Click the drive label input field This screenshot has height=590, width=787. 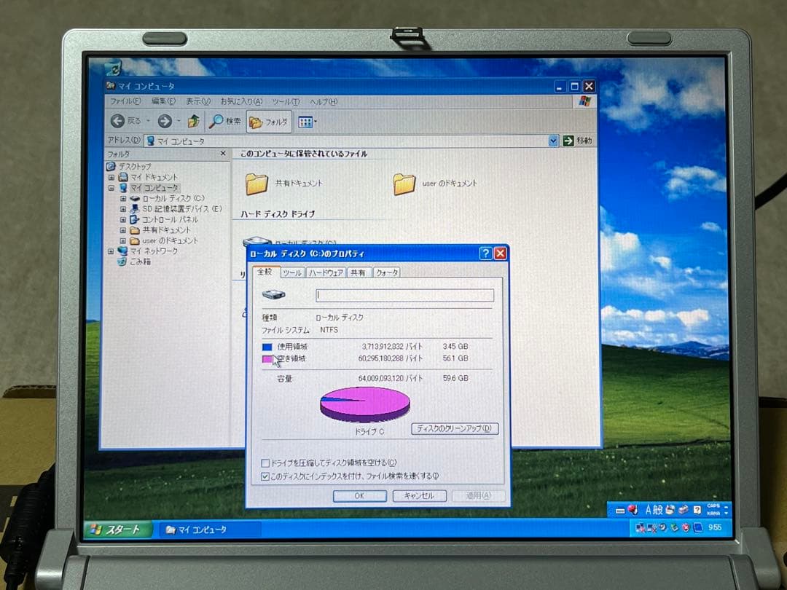pos(404,295)
